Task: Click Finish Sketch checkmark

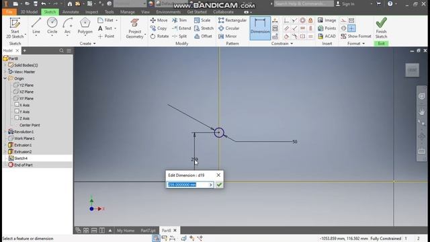Action: pos(381,23)
